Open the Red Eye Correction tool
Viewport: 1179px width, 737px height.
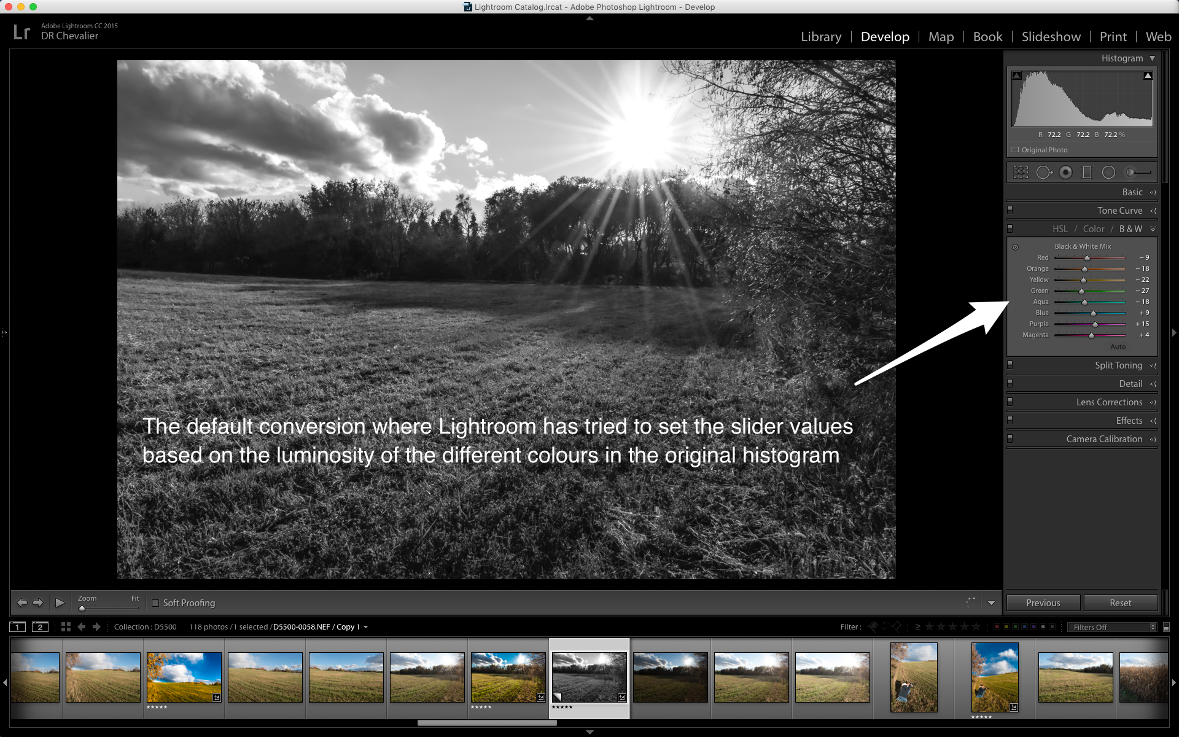coord(1065,172)
